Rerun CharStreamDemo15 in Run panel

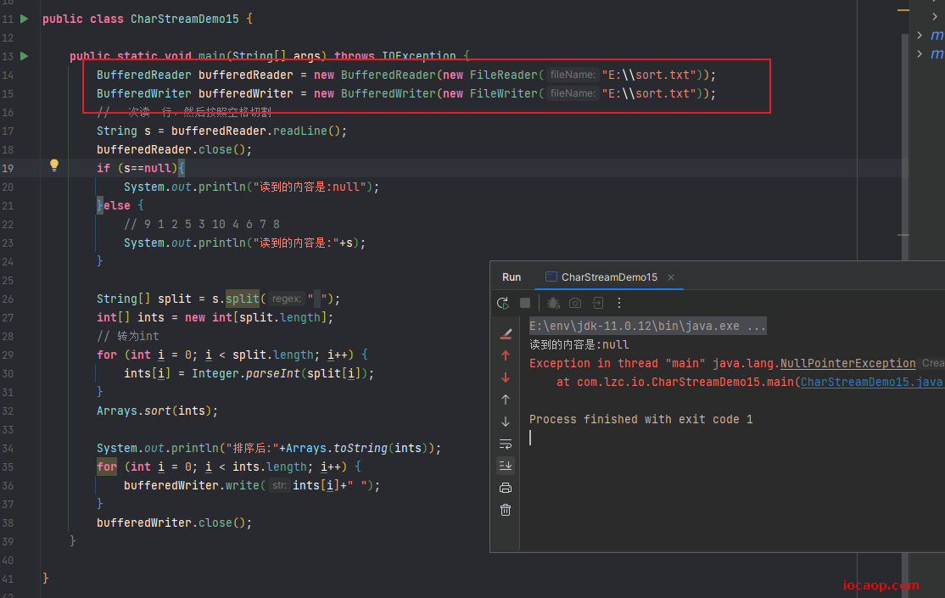click(503, 303)
